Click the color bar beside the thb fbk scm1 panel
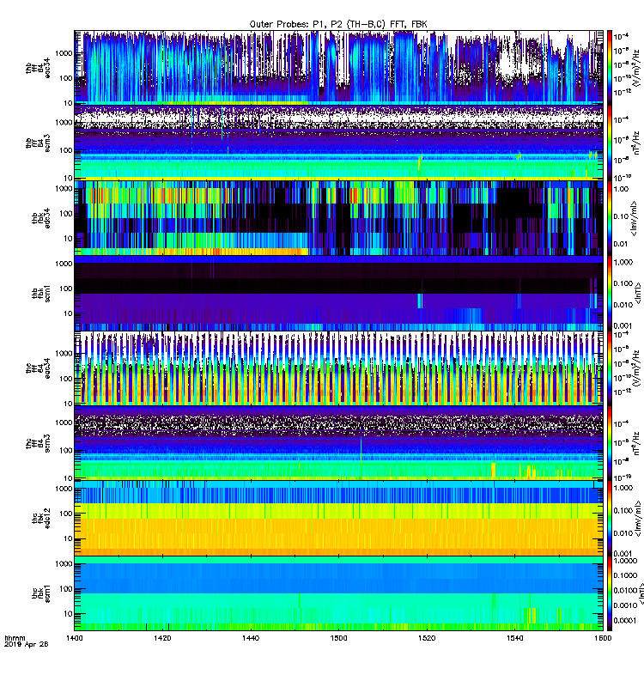This screenshot has width=644, height=687. [609, 293]
